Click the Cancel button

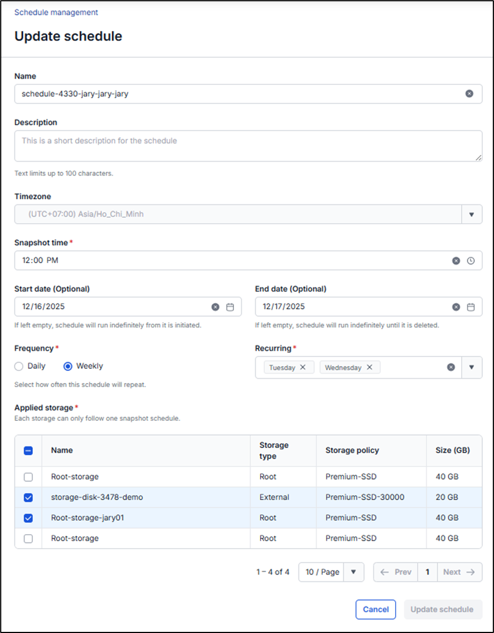click(x=376, y=609)
